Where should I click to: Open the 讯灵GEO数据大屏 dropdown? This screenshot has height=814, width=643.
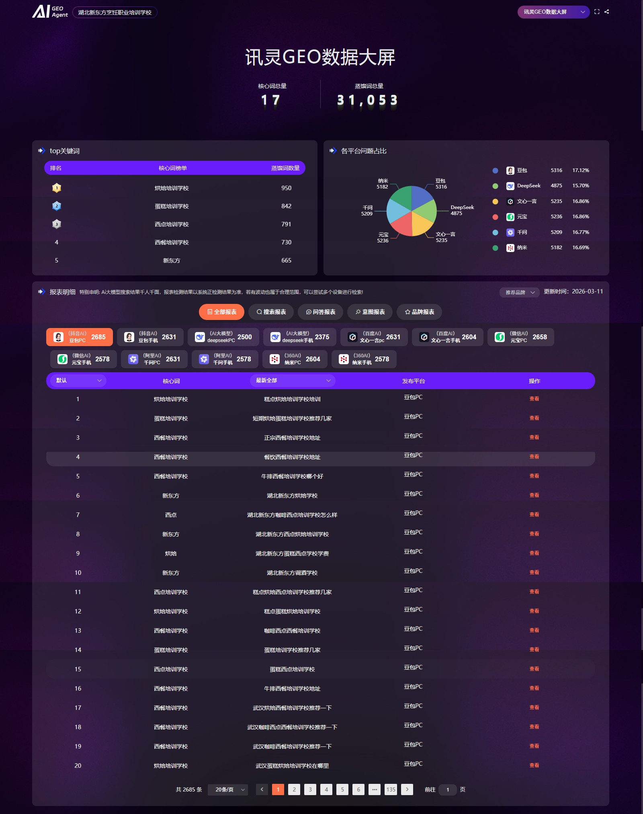[x=553, y=12]
